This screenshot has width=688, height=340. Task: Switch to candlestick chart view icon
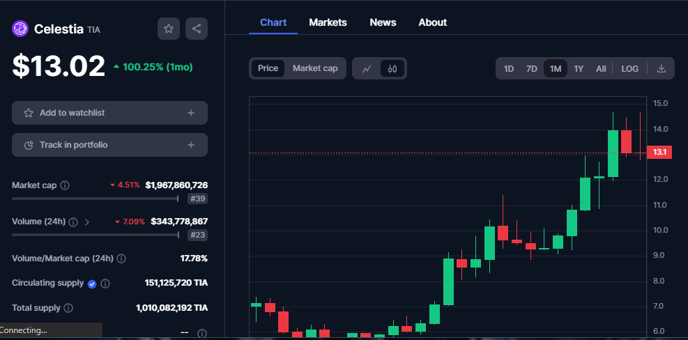[392, 68]
